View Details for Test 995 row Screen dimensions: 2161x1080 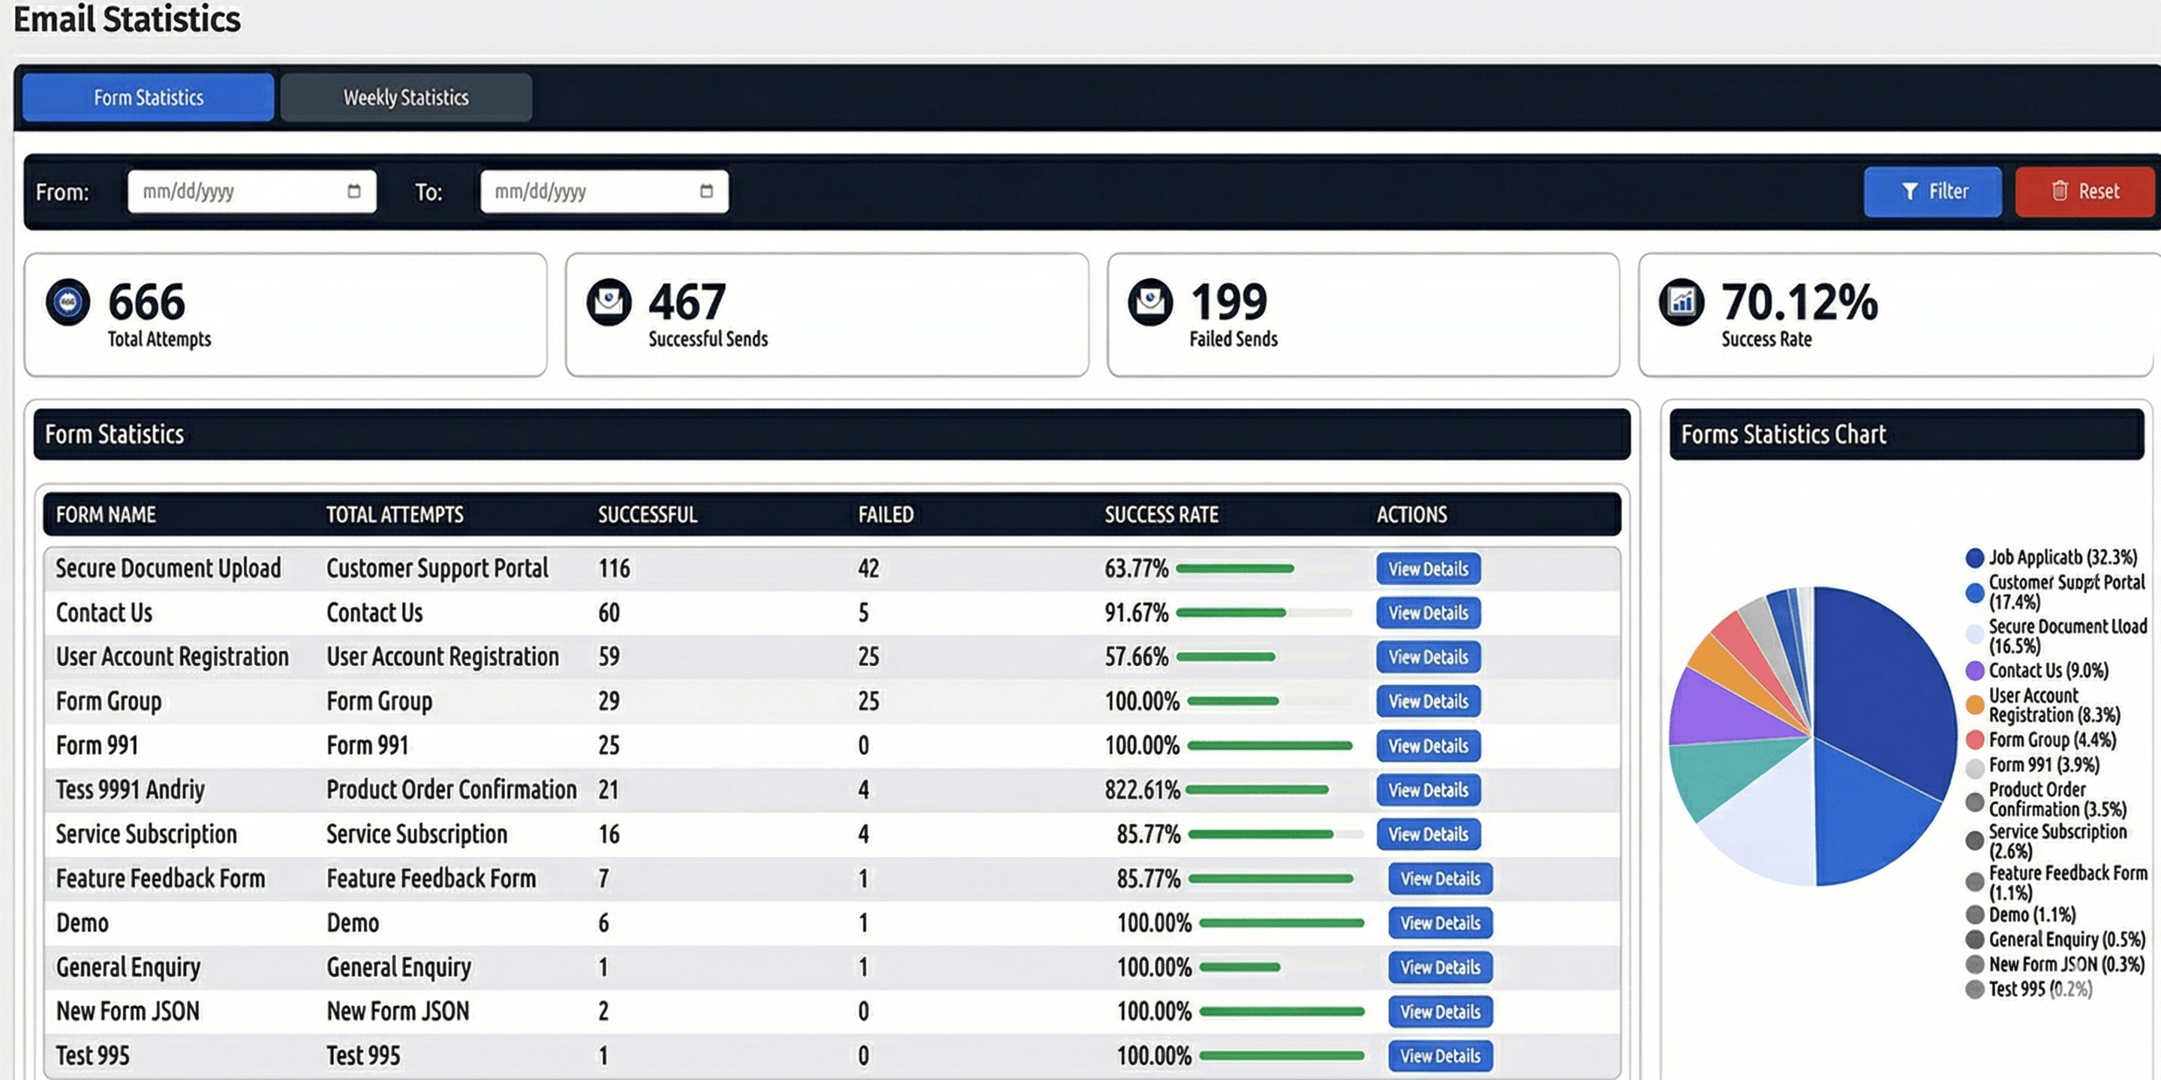[1440, 1056]
